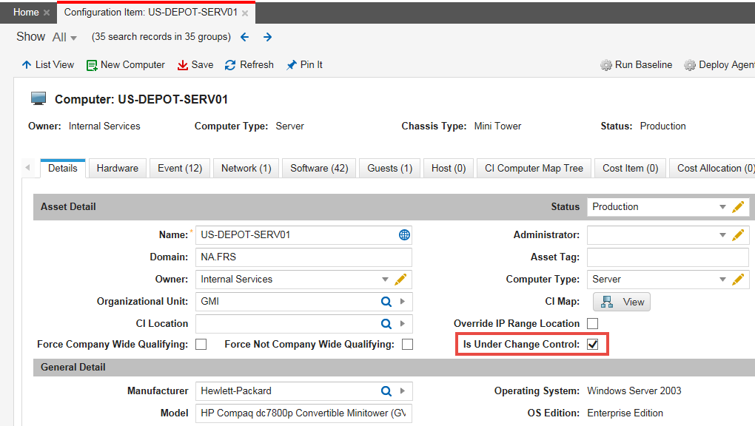755x426 pixels.
Task: Click the globe icon in Name field
Action: pos(404,235)
